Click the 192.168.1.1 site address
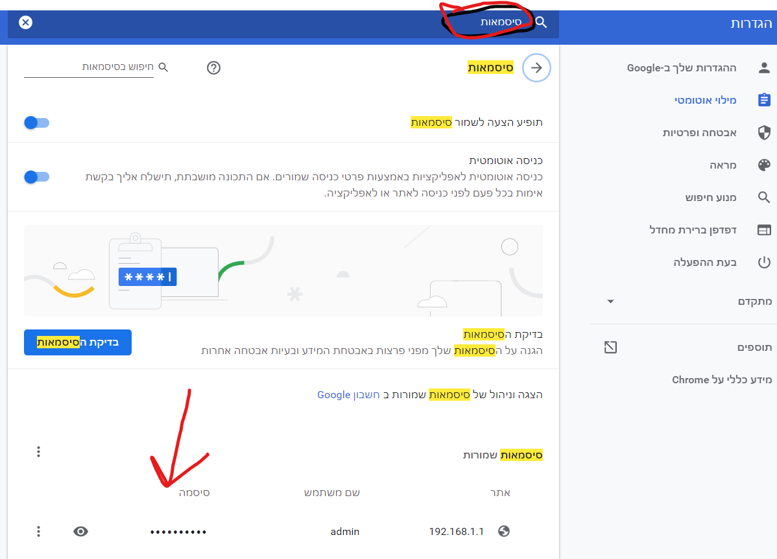Screen dimensions: 777x559 456,532
